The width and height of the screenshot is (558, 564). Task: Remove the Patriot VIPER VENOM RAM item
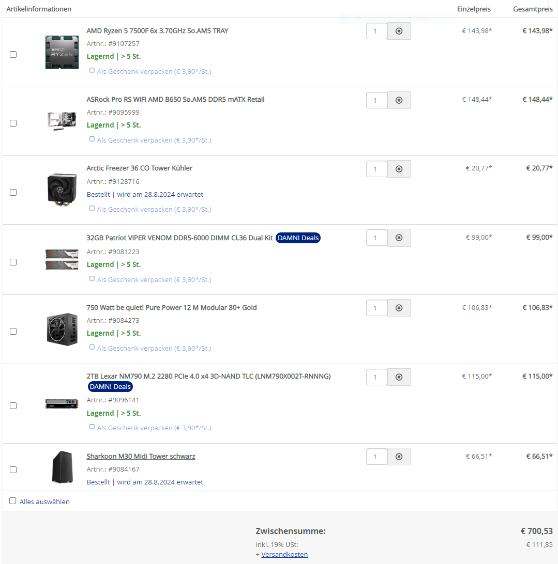399,238
